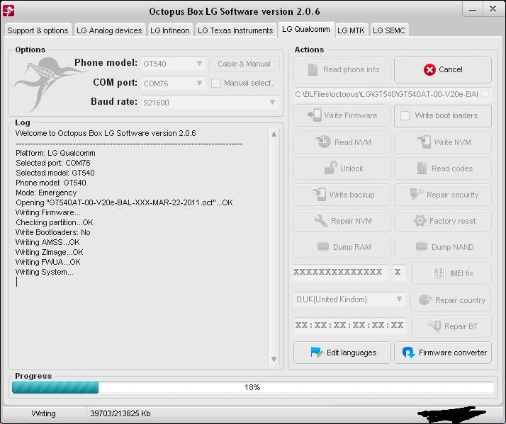Click the 'Write Bootloaders: No' log line
The image size is (506, 424).
click(53, 232)
